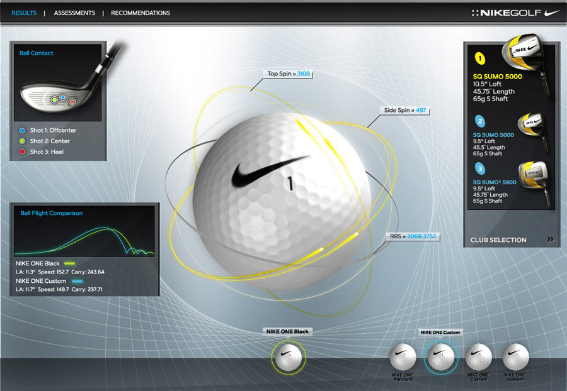The height and width of the screenshot is (391, 567).
Task: Click the Side Spin 497 label
Action: pos(404,111)
